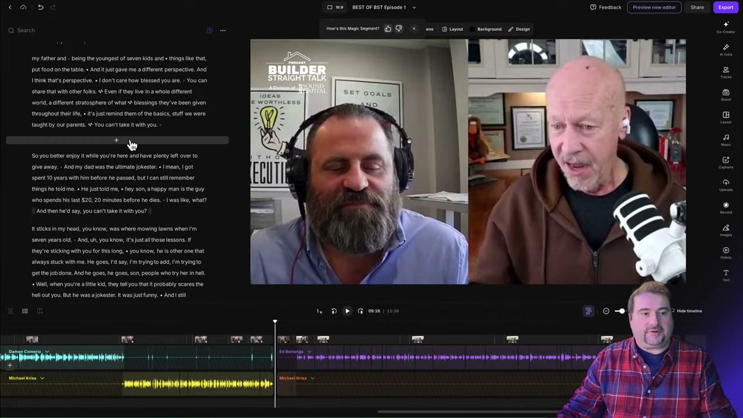Image resolution: width=743 pixels, height=418 pixels.
Task: Click the plus button below Damon Comerio track
Action: pos(9,365)
